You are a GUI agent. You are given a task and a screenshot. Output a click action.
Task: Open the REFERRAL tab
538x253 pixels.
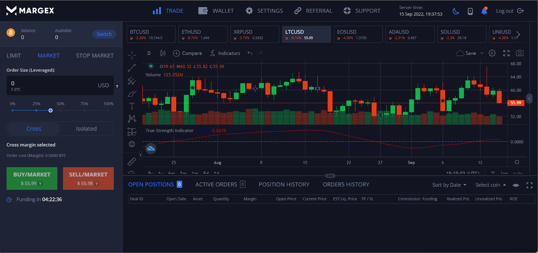point(313,11)
